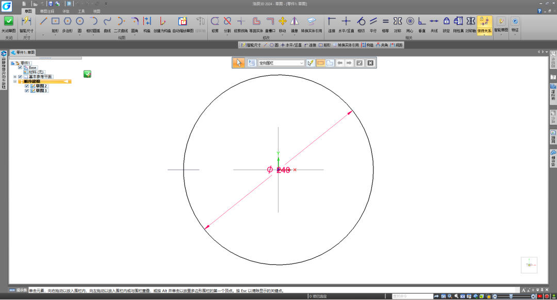Click 矩形 in the quick toolbar

[325, 45]
